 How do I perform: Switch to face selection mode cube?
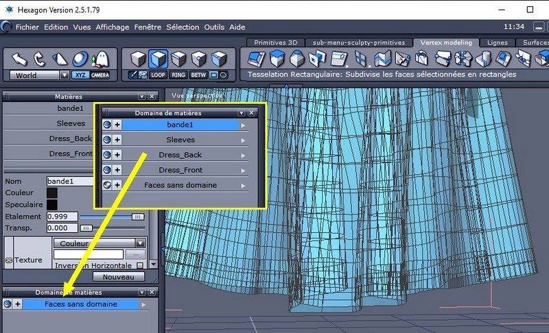tap(158, 59)
